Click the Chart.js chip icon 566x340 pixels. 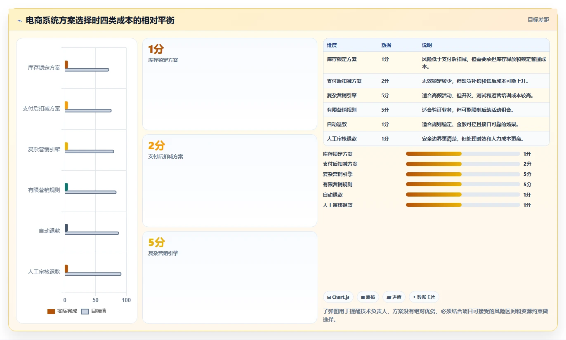click(329, 297)
